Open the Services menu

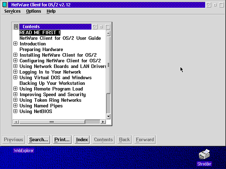[12, 11]
